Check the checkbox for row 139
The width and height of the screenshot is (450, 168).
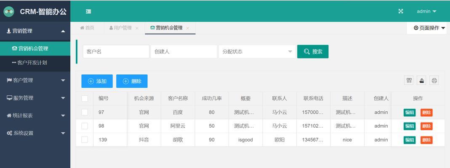point(85,140)
